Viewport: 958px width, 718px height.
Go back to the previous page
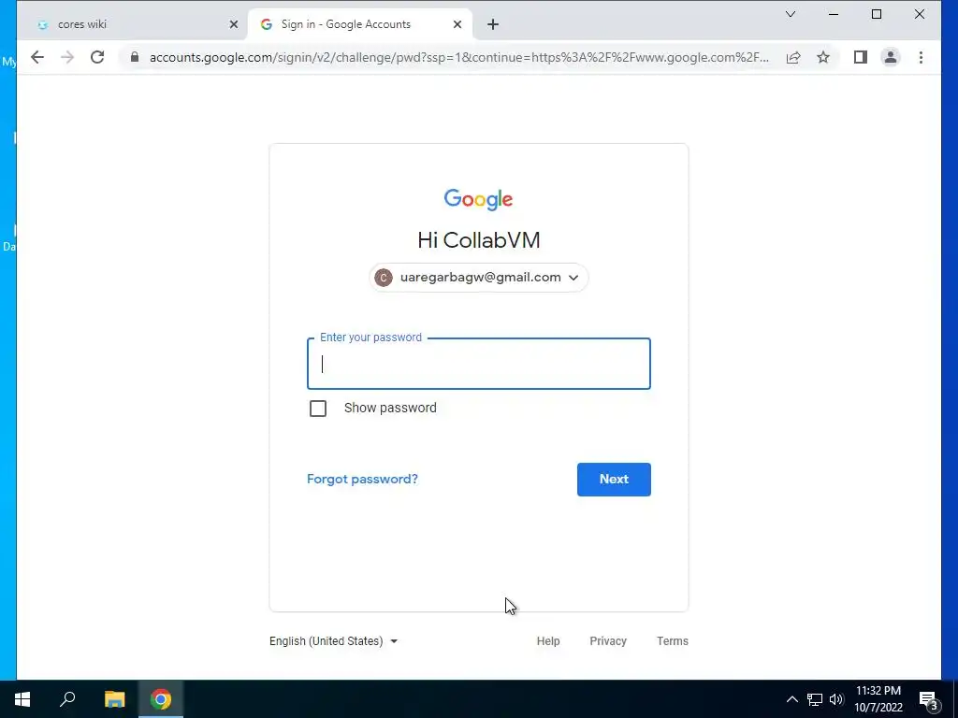(x=37, y=57)
